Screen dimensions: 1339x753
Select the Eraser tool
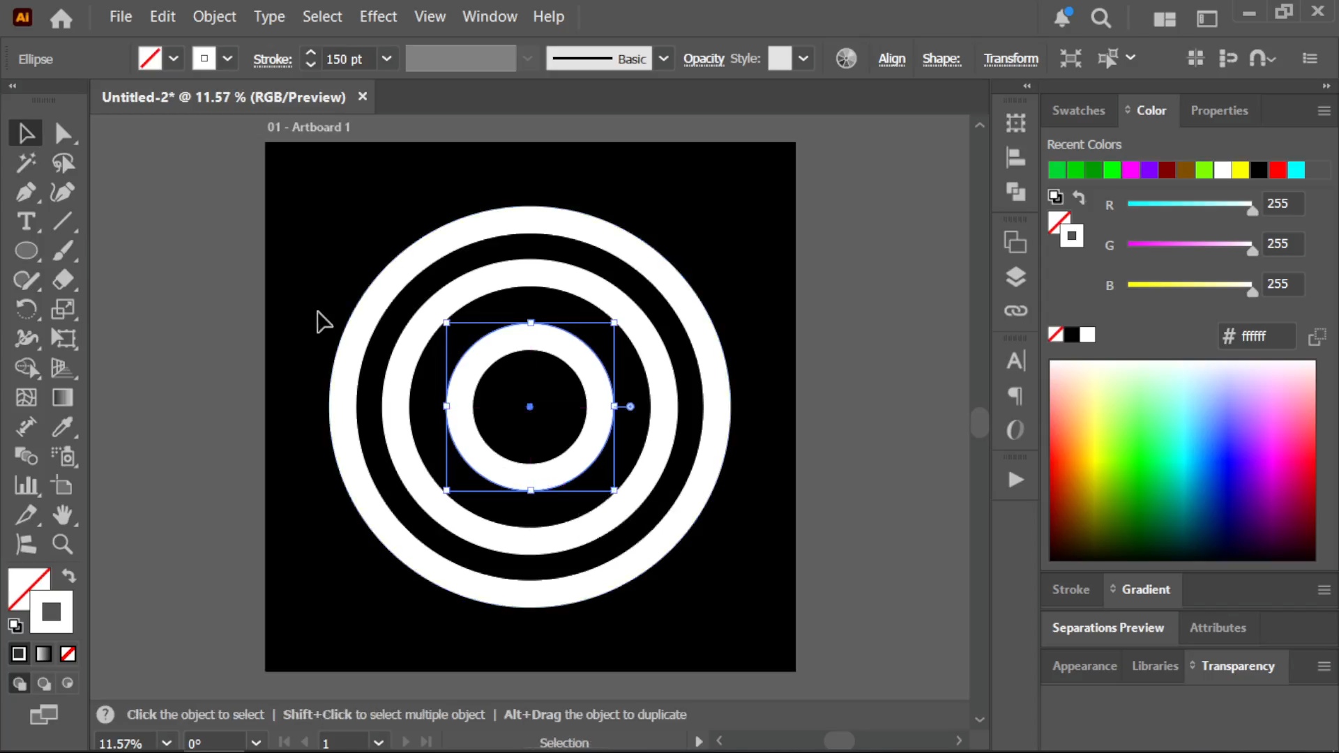click(x=63, y=280)
